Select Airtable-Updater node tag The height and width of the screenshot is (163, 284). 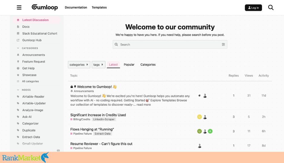tap(34, 103)
